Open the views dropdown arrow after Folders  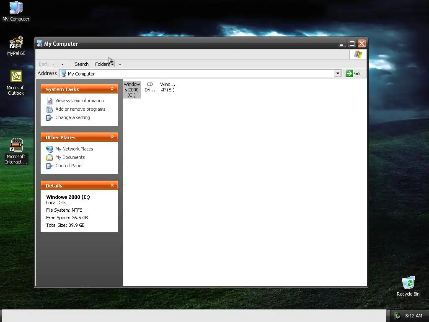(x=120, y=64)
